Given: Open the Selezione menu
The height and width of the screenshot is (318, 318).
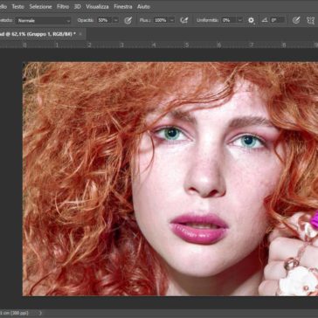Looking at the screenshot, I should click(40, 6).
